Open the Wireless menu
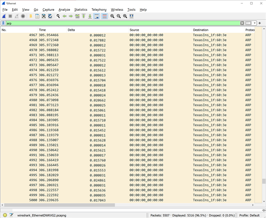Screen dimensions: 266x218 tap(117, 10)
